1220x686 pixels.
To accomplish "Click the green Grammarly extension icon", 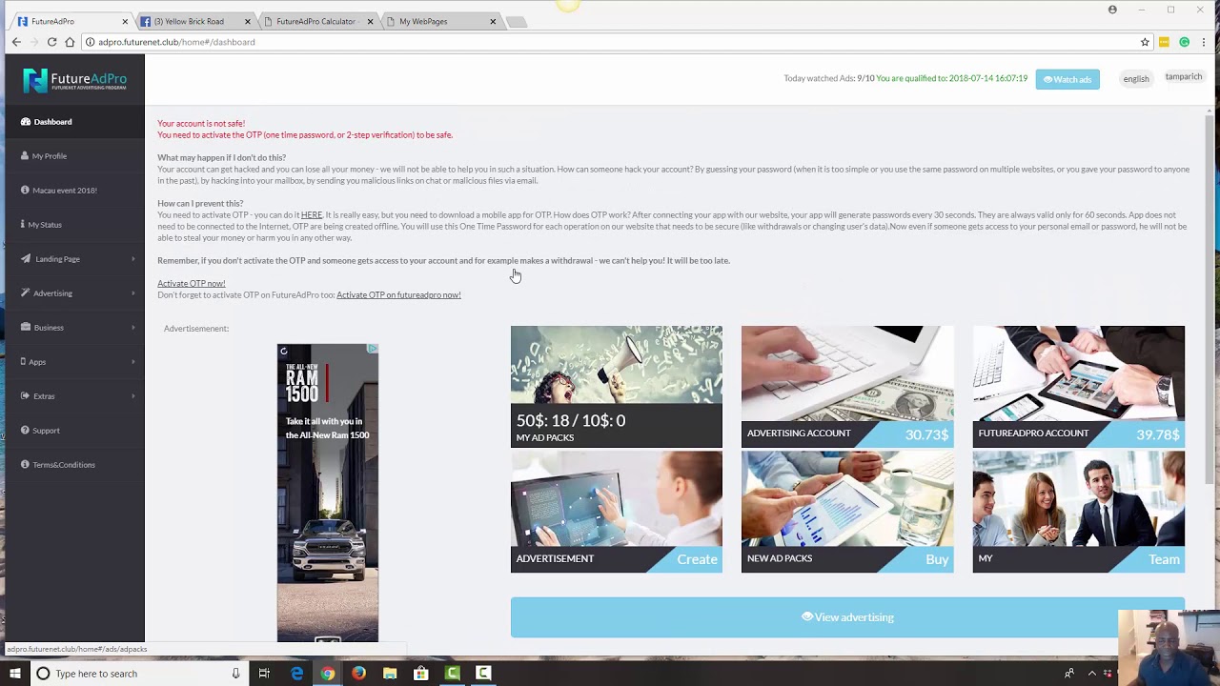I will (1185, 42).
